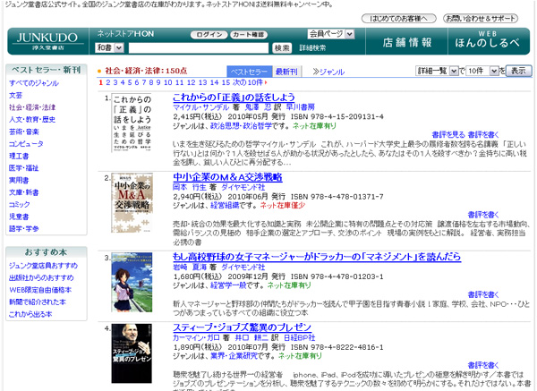Viewport: 537px width, 391px height.
Task: Select コンピュータ genre
Action: (x=26, y=144)
